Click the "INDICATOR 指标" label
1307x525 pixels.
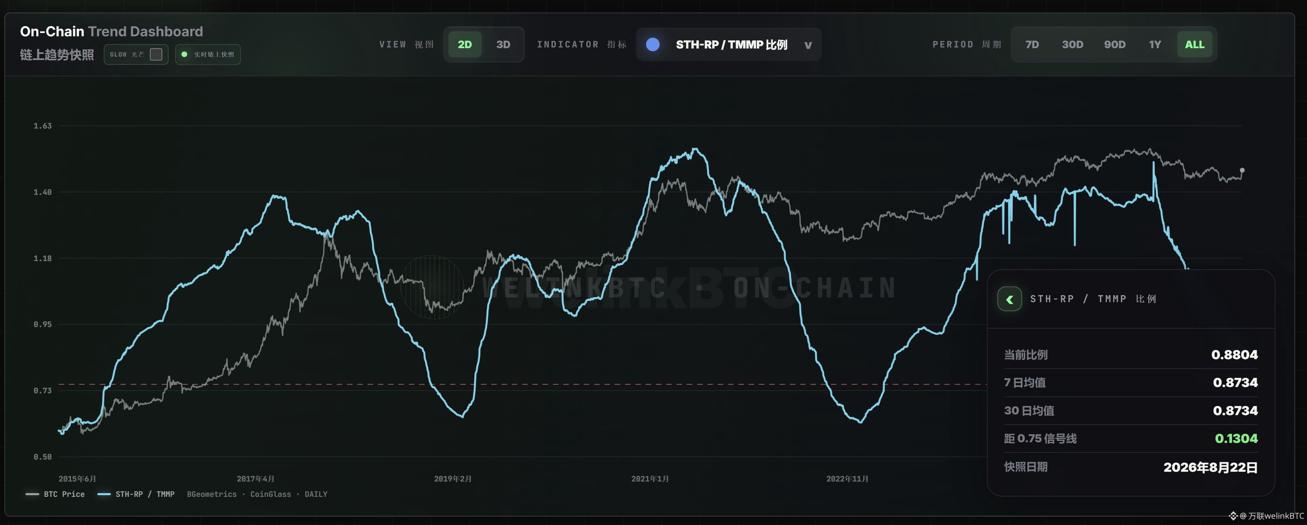click(582, 45)
